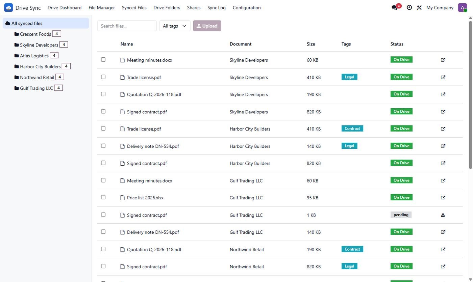Open the Configuration menu
The image size is (473, 282).
(x=247, y=7)
